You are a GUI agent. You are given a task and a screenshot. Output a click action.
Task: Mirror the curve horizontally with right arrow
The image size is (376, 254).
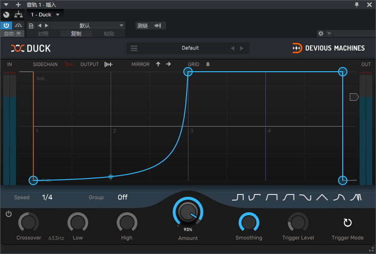tap(168, 64)
